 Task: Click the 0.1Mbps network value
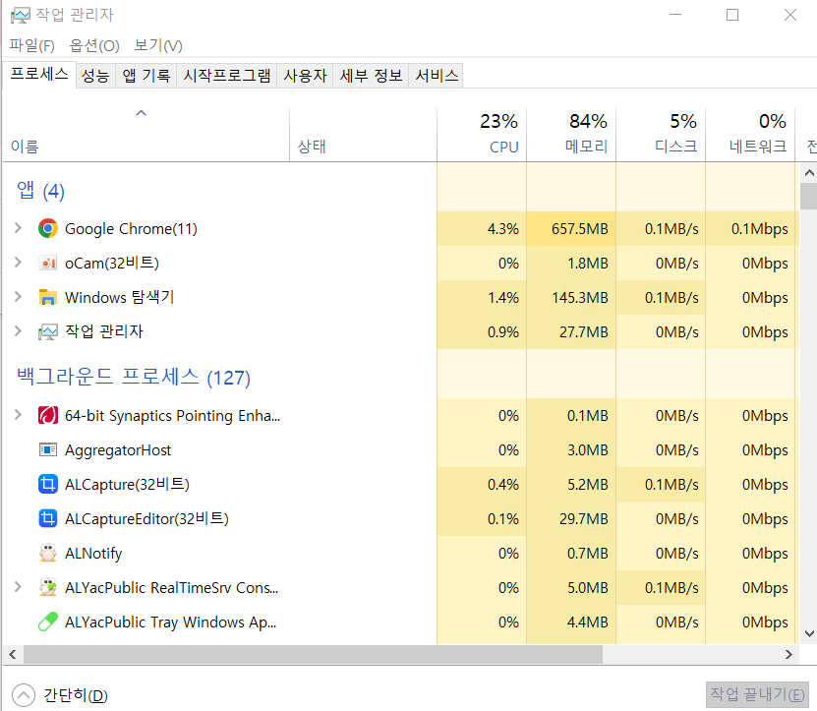[x=759, y=229]
